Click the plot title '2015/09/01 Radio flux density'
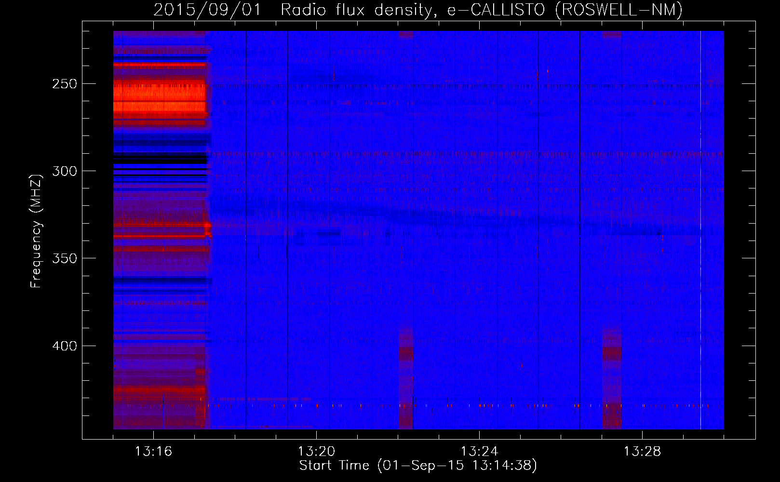This screenshot has width=780, height=482. pyautogui.click(x=295, y=10)
